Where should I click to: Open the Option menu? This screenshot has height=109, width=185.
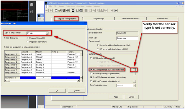coord(89,6)
